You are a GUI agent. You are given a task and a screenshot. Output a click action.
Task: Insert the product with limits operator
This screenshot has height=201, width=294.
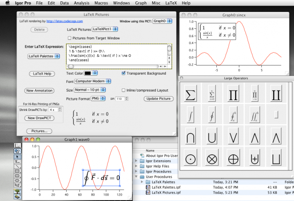254,93
